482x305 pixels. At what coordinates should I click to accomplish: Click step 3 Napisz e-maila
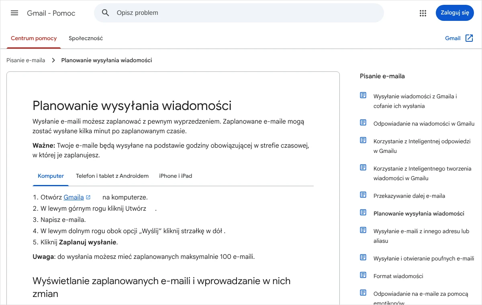(x=63, y=220)
